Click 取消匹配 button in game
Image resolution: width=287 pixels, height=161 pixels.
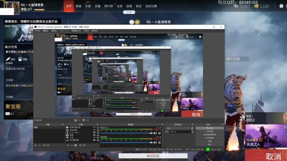pos(153,156)
